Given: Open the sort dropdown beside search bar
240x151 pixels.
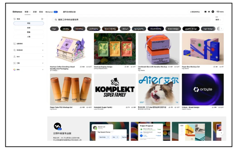Looking at the screenshot, I should 218,20.
